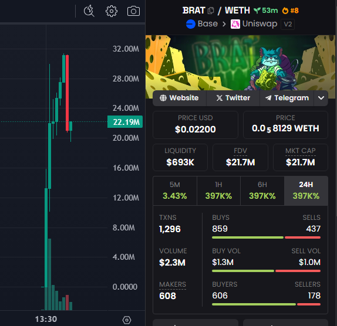Select the 1H timeframe tab
337x326 pixels.
tap(218, 191)
